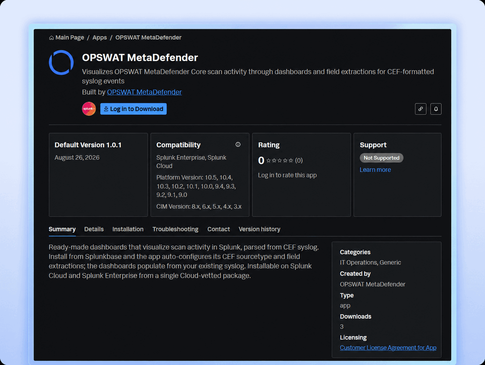
Task: Click the 'Splunk Enterprise, Splunk Cloud' compatibility text
Action: point(191,162)
